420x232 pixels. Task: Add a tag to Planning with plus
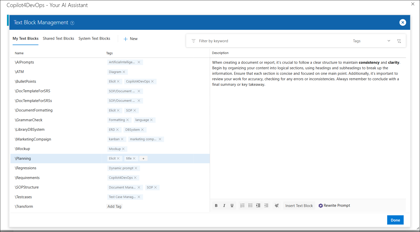coord(143,158)
